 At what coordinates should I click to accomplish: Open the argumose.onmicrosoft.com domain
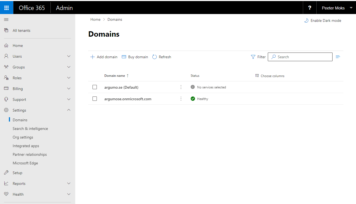click(x=128, y=99)
